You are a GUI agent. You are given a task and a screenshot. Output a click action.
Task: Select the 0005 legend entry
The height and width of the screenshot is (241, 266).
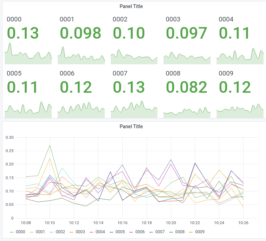tap(117, 232)
